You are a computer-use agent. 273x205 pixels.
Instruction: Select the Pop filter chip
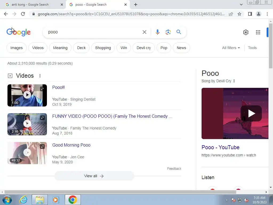click(164, 48)
